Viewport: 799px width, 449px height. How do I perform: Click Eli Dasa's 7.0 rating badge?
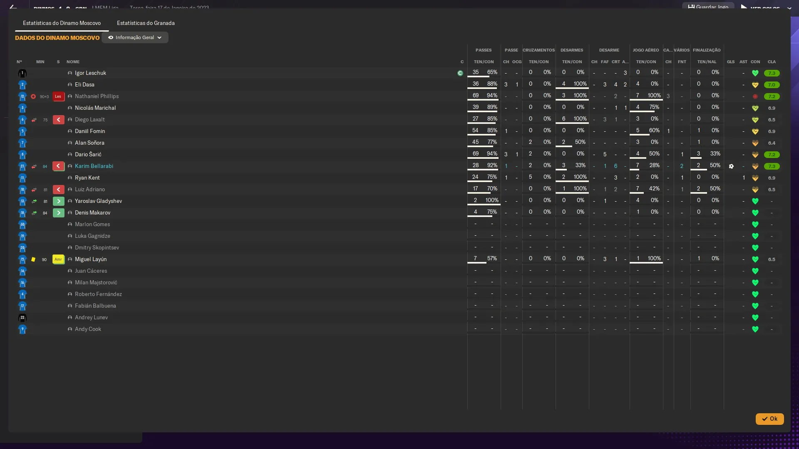772,85
